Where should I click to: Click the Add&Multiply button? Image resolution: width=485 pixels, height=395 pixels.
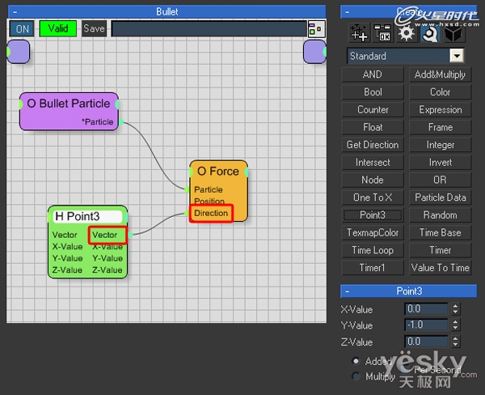pos(441,74)
